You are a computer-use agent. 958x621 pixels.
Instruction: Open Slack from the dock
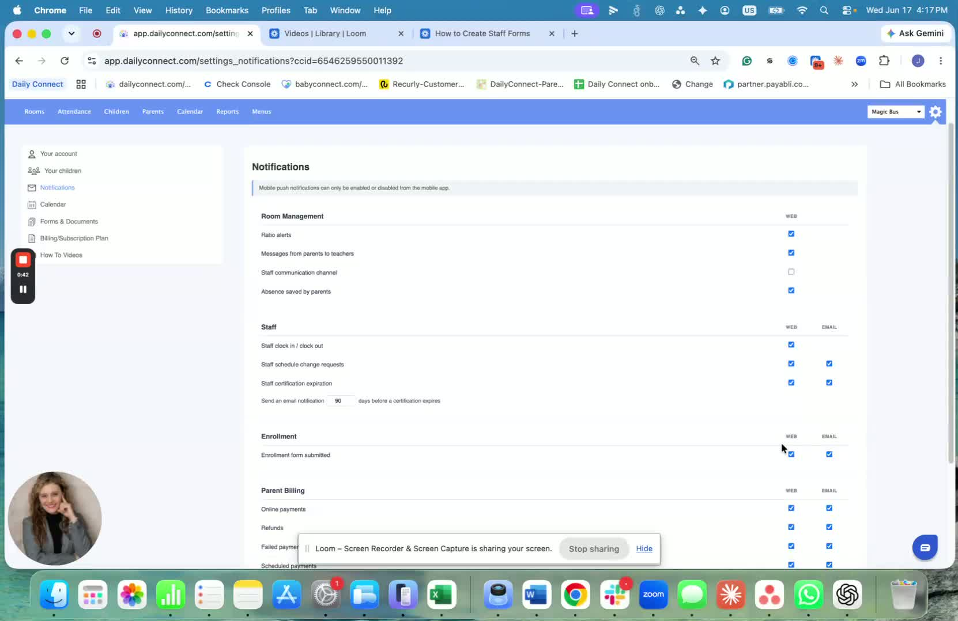pyautogui.click(x=614, y=595)
